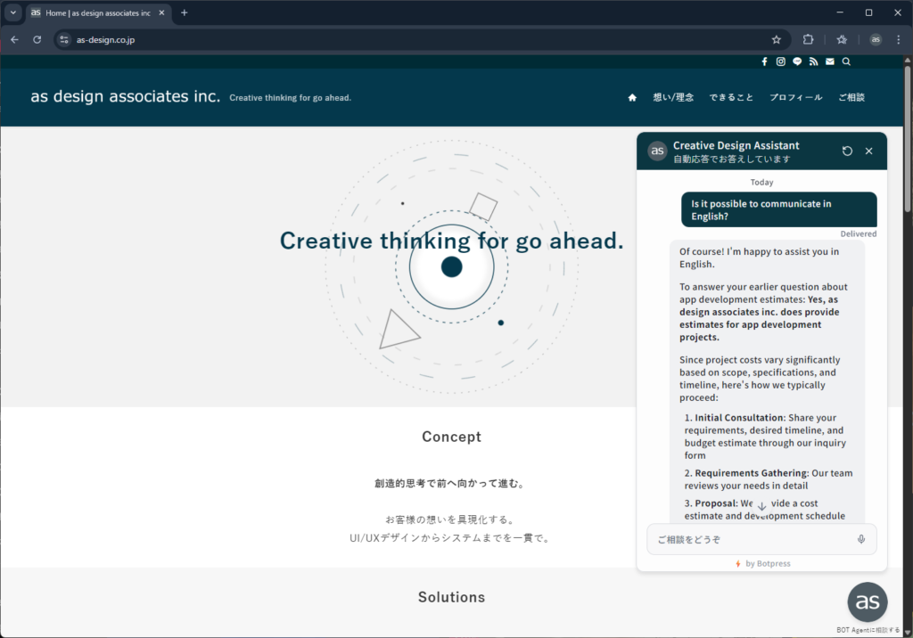
Task: Bookmark page with address bar star
Action: click(776, 39)
